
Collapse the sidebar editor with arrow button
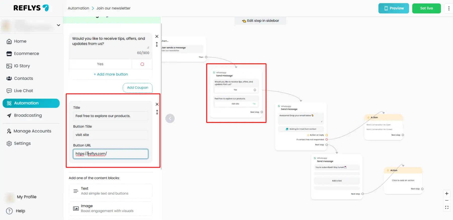click(x=170, y=119)
